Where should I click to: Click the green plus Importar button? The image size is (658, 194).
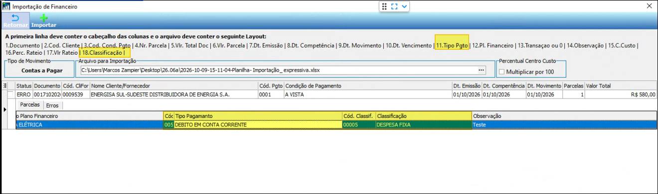pos(44,21)
